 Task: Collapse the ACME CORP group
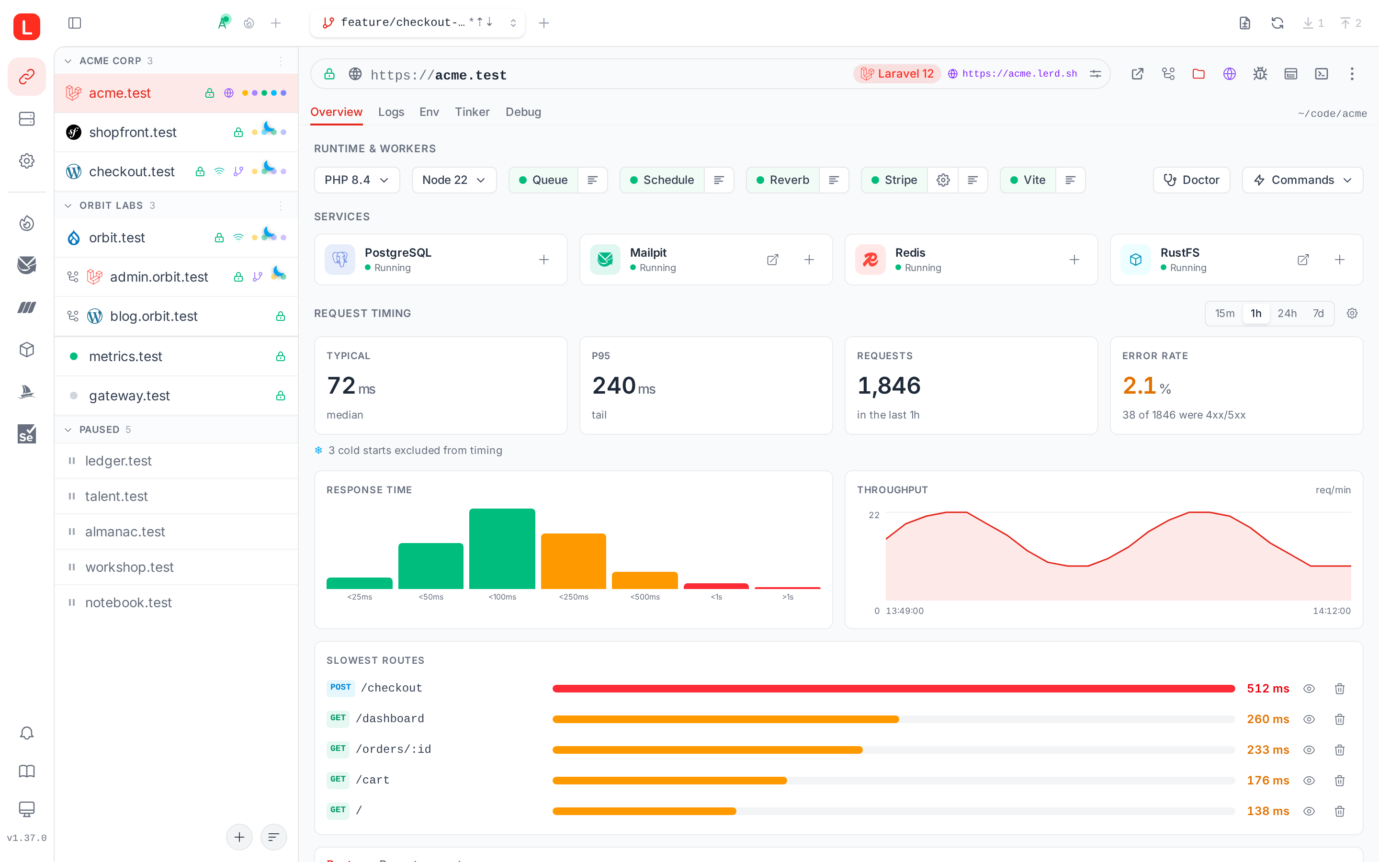coord(68,61)
